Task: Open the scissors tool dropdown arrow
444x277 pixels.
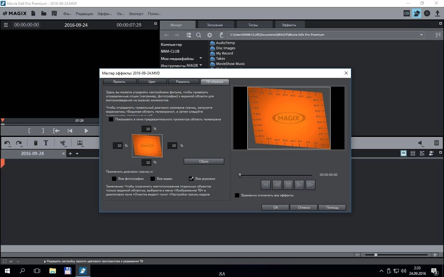Action: 65,146
